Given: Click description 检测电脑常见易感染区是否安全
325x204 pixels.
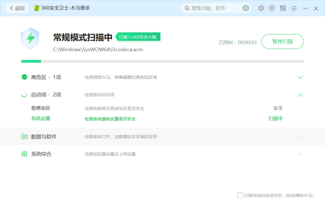Looking at the screenshot, I should 114,108.
